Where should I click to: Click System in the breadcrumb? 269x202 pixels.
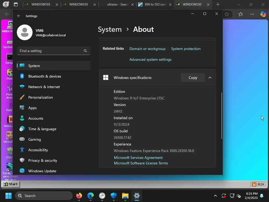coord(110,29)
